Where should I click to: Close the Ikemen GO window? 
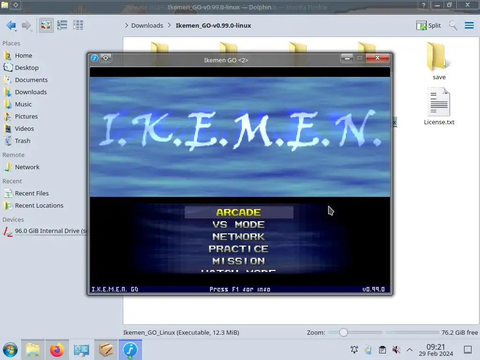[x=377, y=58]
